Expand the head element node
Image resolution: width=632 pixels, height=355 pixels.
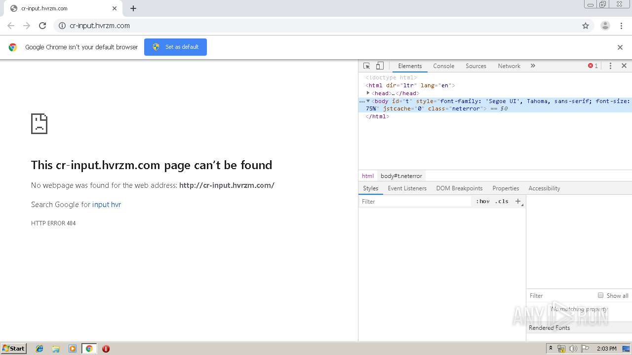[368, 93]
